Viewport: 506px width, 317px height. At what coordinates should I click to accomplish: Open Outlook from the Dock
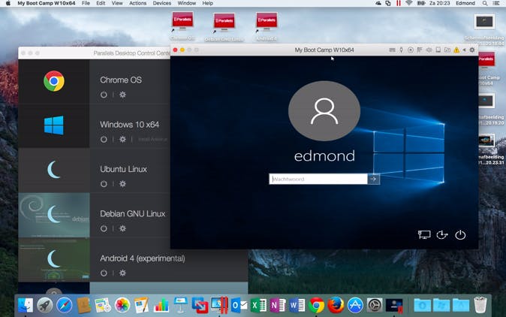(x=239, y=305)
